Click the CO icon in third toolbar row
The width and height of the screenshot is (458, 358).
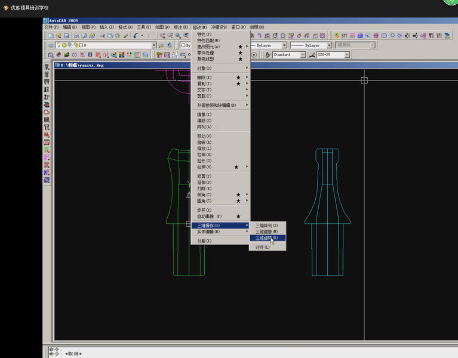(x=74, y=54)
